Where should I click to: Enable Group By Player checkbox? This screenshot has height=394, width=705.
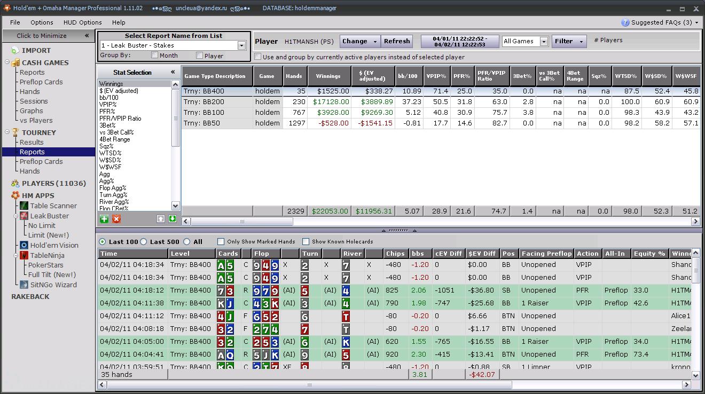pos(200,55)
